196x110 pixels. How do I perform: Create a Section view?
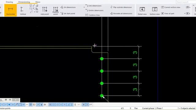(155, 11)
